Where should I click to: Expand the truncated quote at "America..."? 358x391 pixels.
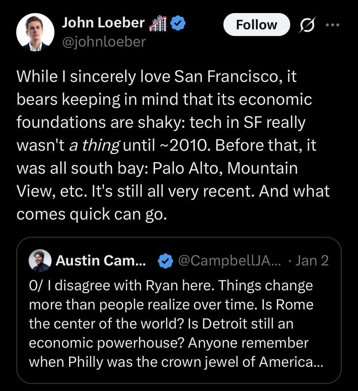pos(290,362)
